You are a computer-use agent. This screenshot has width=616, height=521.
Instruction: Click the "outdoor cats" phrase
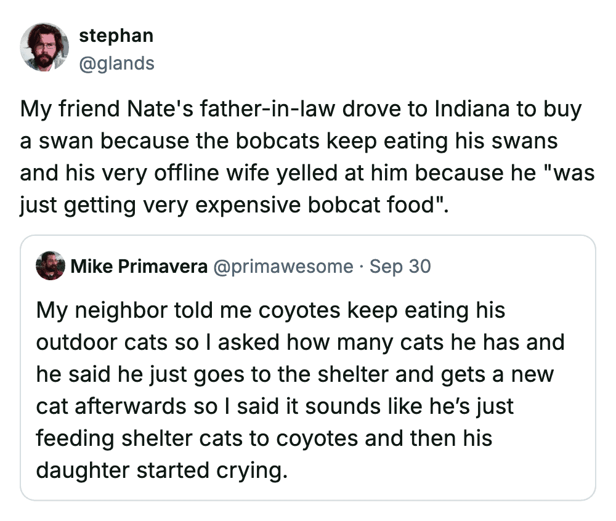(102, 342)
